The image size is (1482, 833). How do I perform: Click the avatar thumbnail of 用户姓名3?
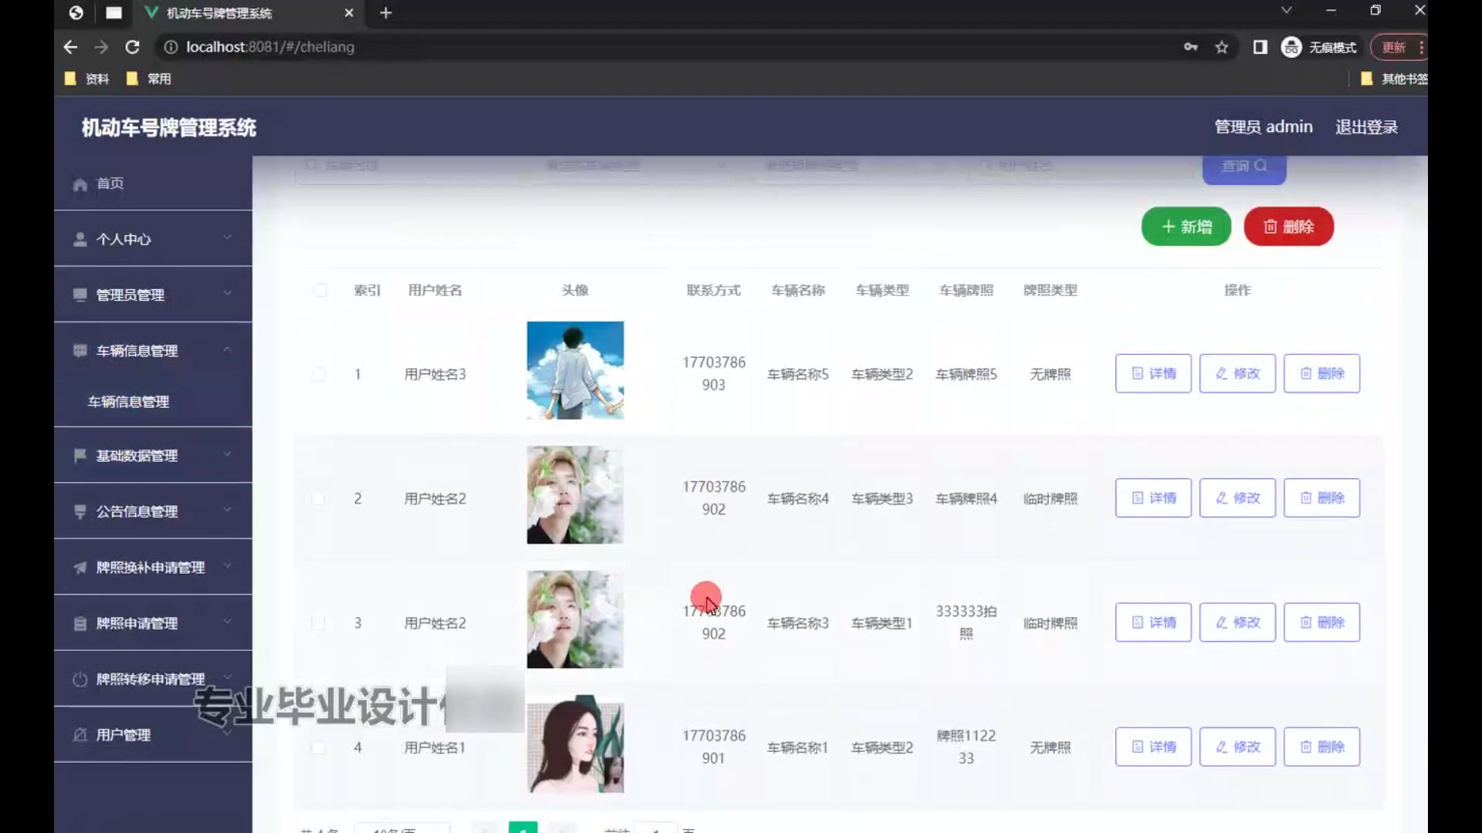[x=575, y=371]
